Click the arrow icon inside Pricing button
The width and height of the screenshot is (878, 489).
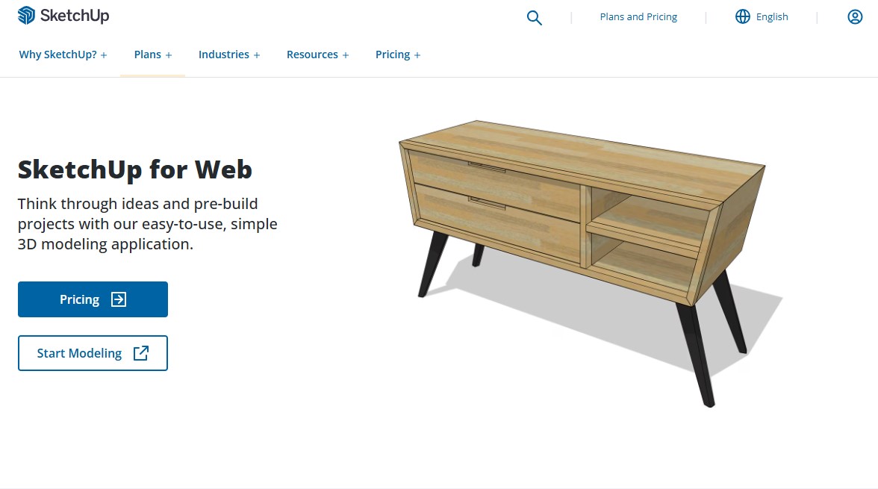[119, 299]
